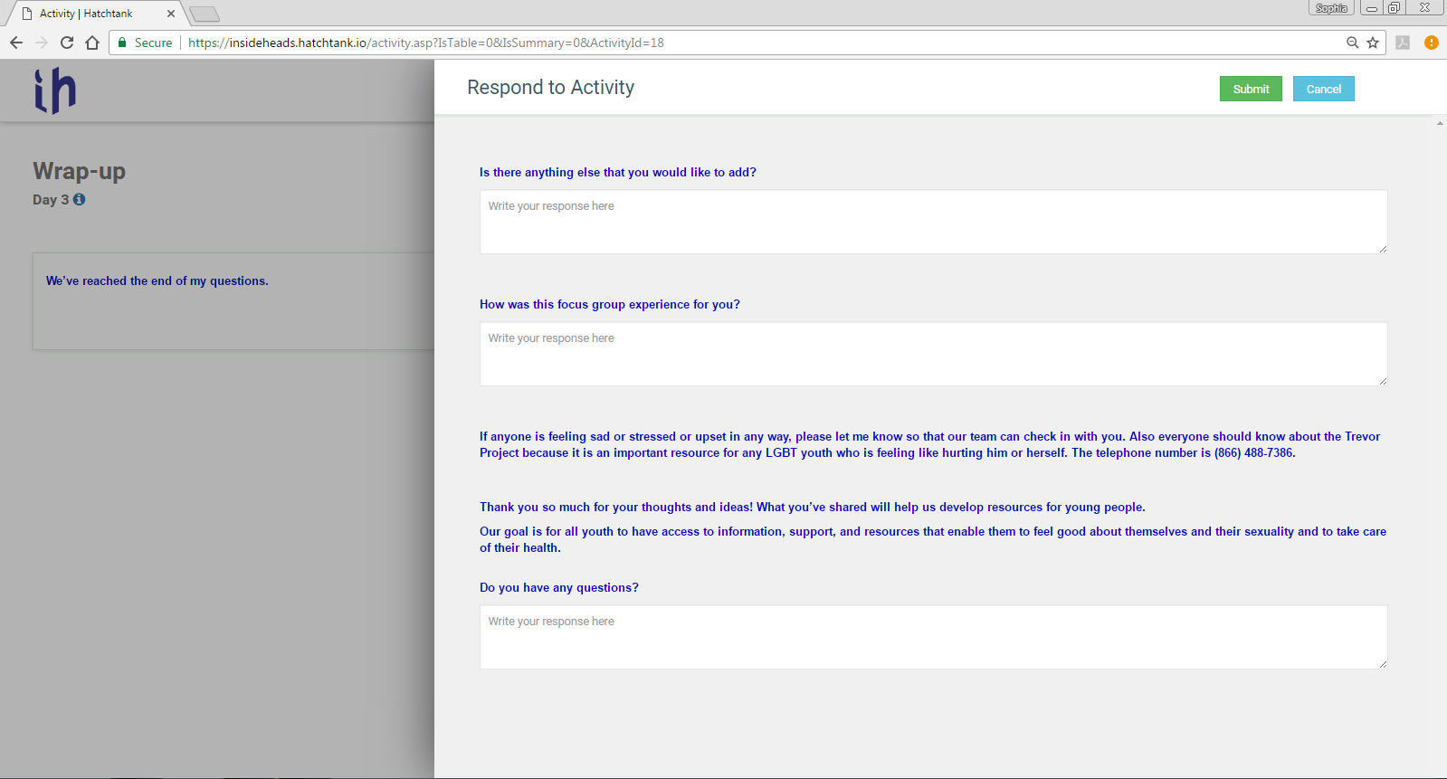View site info via green padlock
This screenshot has width=1447, height=779.
coord(123,43)
